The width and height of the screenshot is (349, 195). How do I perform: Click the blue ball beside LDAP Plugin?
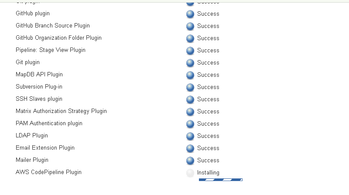pos(190,136)
